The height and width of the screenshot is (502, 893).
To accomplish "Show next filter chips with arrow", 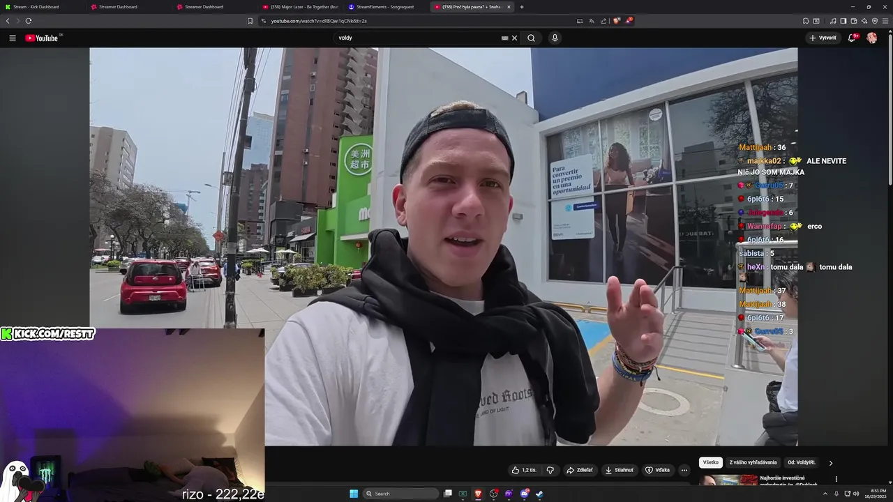I will [830, 462].
